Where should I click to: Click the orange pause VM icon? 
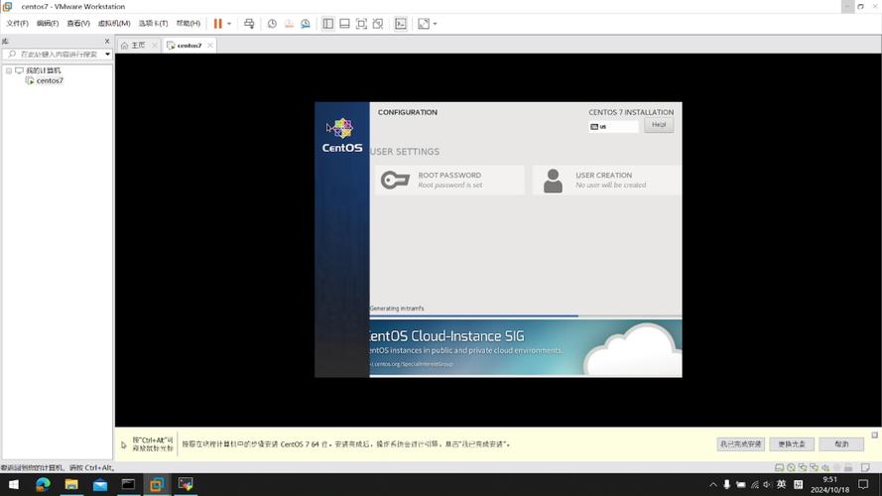(217, 24)
